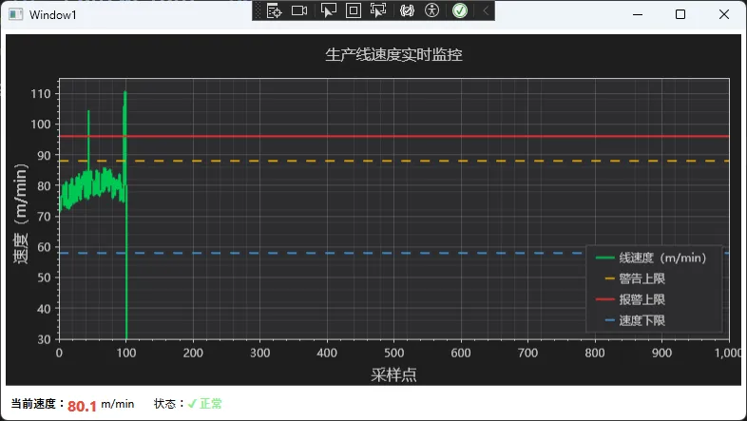The image size is (747, 421).
Task: Click the green checkmark status icon
Action: [460, 10]
